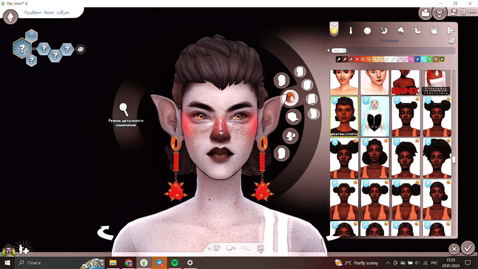This screenshot has width=478, height=269.
Task: Open the face category head icon
Action: click(281, 80)
